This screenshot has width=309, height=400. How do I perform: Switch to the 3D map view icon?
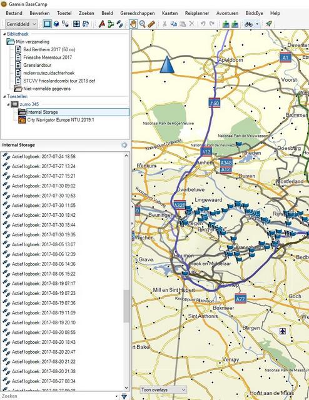[56, 24]
